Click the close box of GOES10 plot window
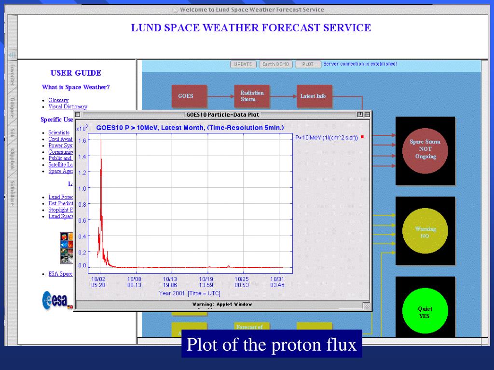The width and height of the screenshot is (494, 370). point(78,115)
